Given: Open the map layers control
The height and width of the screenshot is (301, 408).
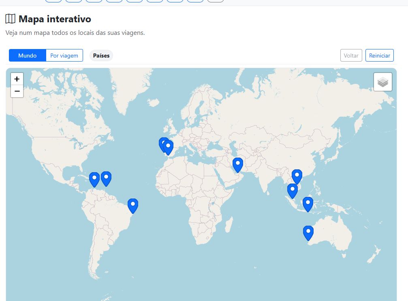Looking at the screenshot, I should coord(383,82).
